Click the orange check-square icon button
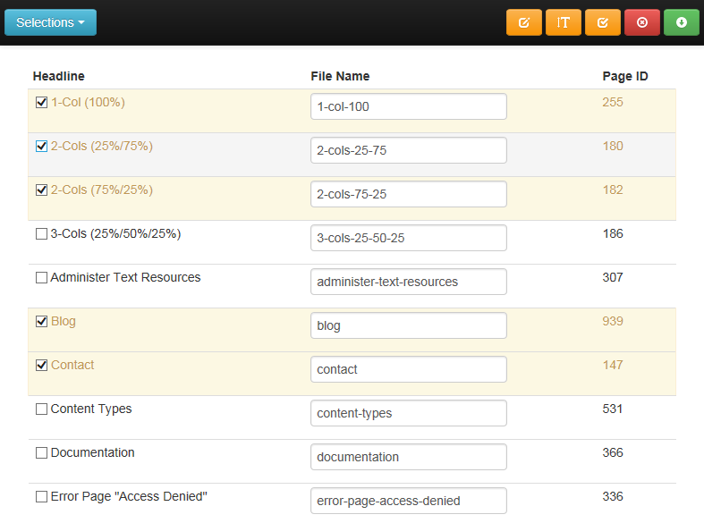 [603, 22]
